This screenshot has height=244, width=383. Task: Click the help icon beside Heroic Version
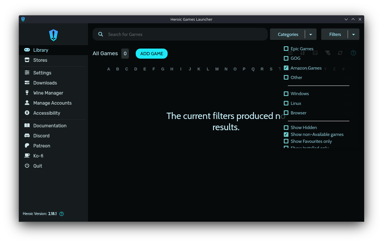(62, 214)
